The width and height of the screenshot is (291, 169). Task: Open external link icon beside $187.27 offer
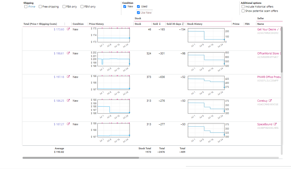[x=68, y=124]
